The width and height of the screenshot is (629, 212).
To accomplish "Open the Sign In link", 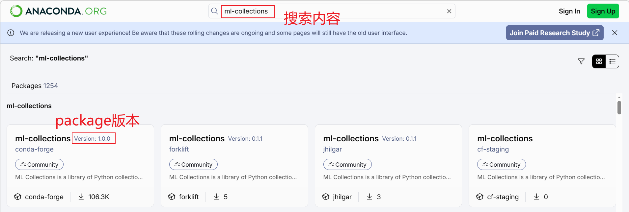I will [569, 11].
